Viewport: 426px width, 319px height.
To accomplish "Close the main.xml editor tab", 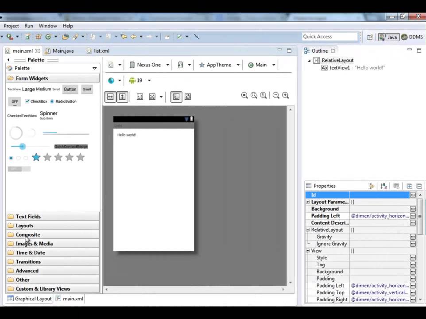I will click(x=38, y=51).
